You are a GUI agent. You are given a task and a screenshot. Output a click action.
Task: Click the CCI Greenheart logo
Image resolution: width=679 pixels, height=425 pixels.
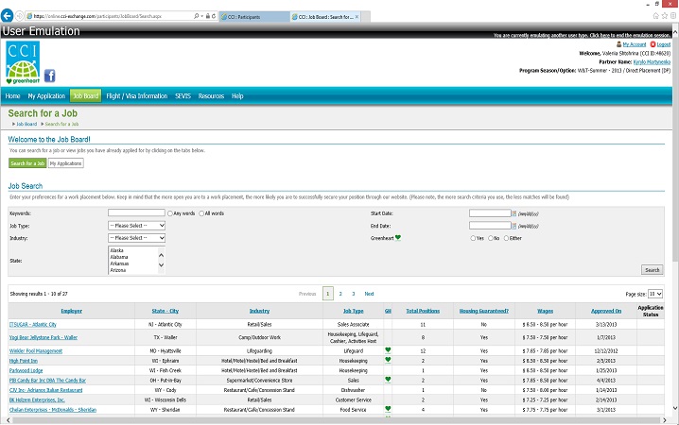(23, 62)
